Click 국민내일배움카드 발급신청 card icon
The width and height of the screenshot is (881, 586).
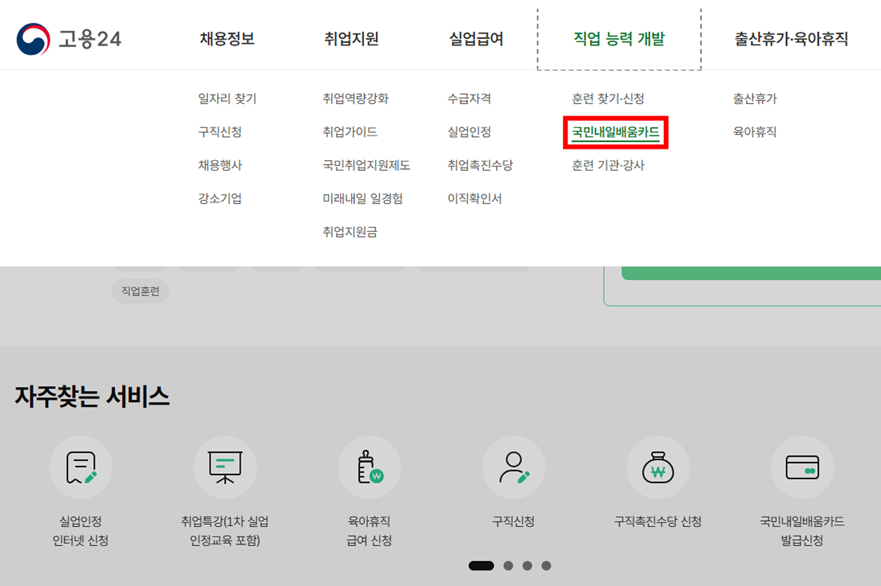click(802, 467)
